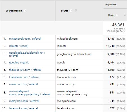The width and height of the screenshot is (127, 112).
Task: Select source cell googleads.g.doubleclick.net
Action: [74, 54]
